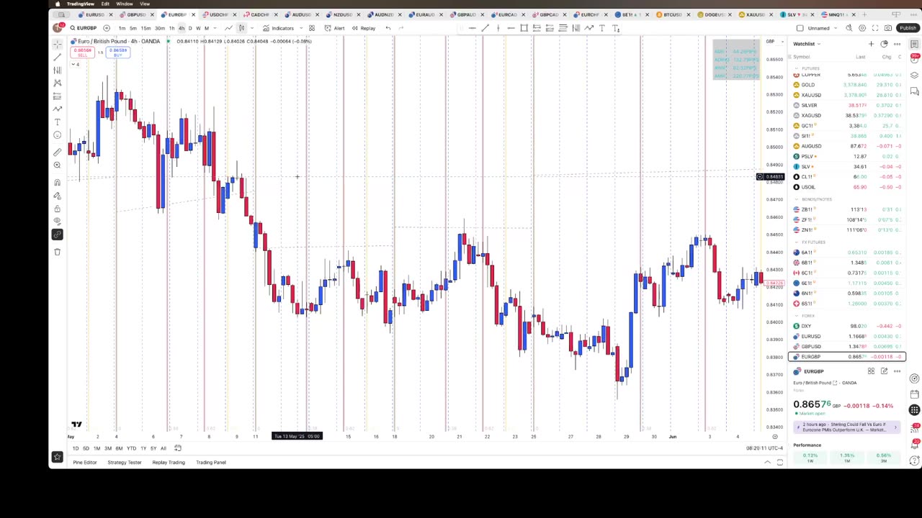Select the 30m timeframe
This screenshot has width=922, height=518.
159,28
